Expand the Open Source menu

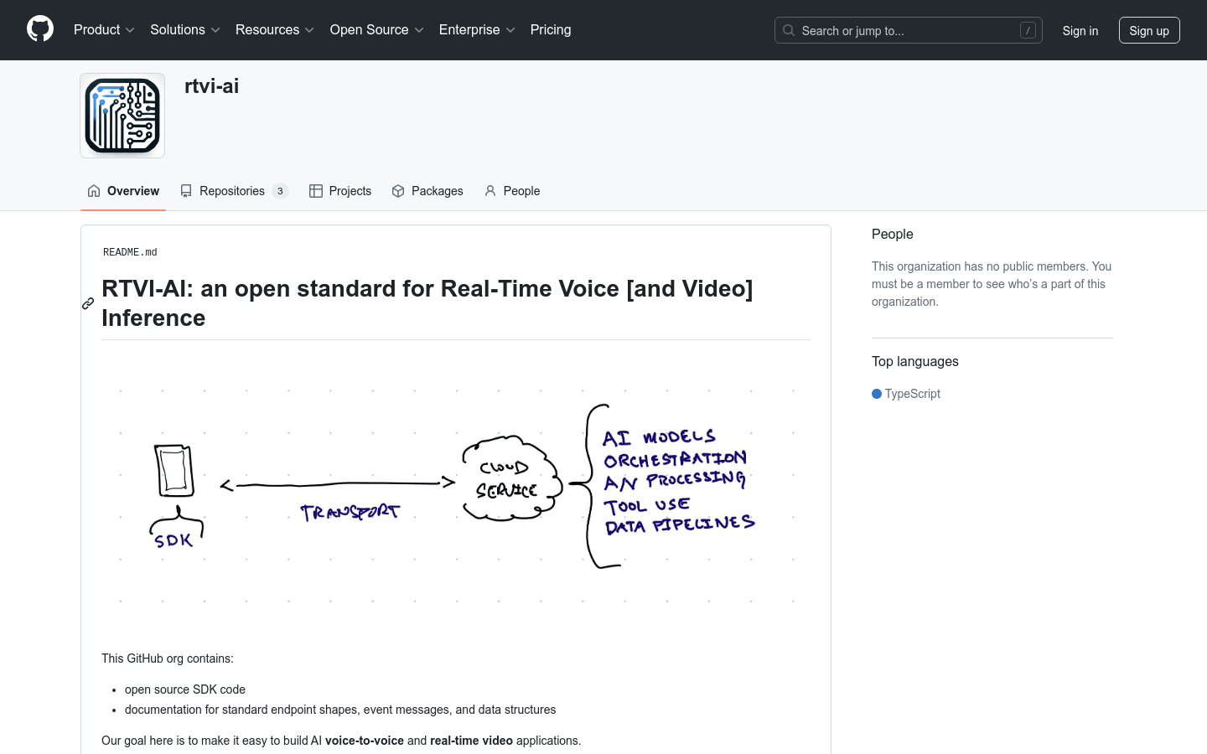(x=377, y=30)
